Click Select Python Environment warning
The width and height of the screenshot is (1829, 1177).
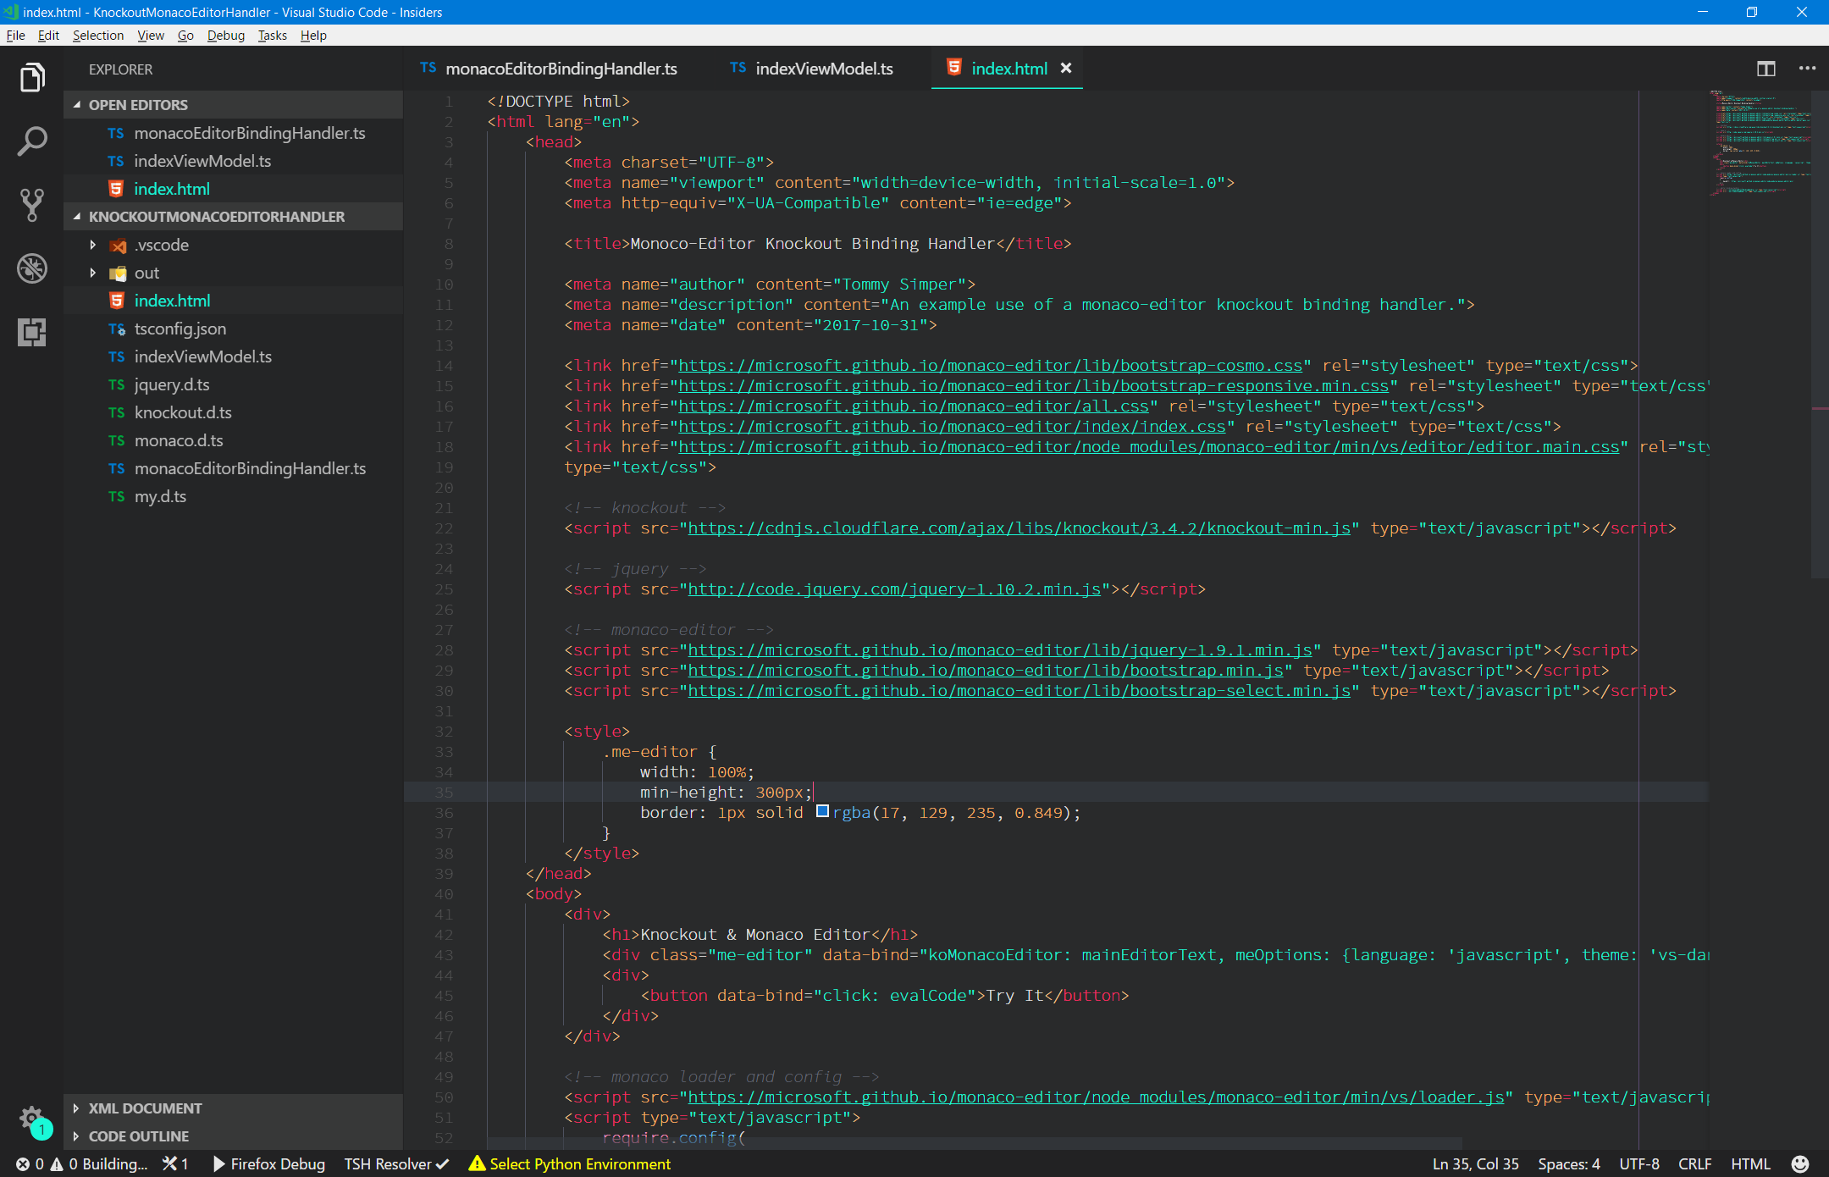click(x=570, y=1163)
